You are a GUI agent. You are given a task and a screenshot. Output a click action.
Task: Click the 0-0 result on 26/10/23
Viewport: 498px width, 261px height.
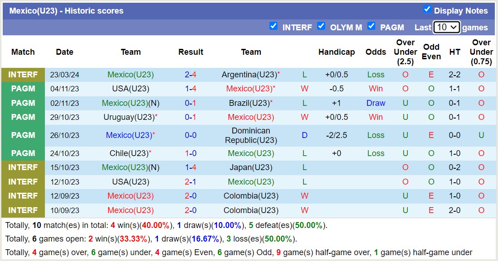coord(190,135)
